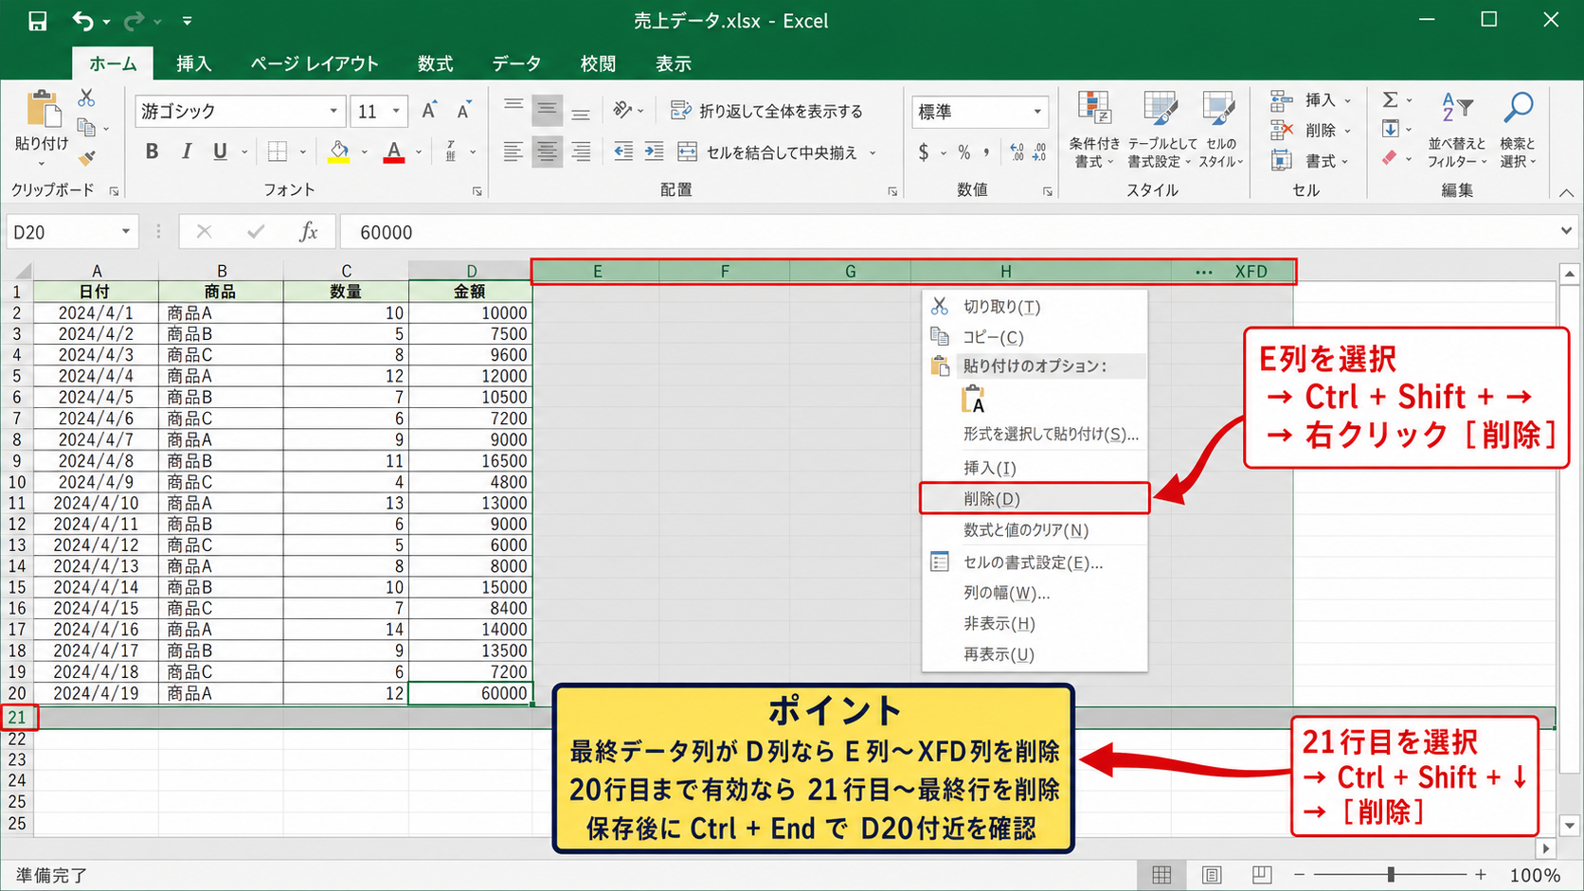Open 条件付き書式 conditional formatting
1584x891 pixels.
click(x=1094, y=131)
